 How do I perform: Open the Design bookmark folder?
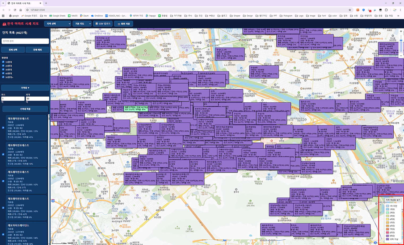[x=248, y=16]
